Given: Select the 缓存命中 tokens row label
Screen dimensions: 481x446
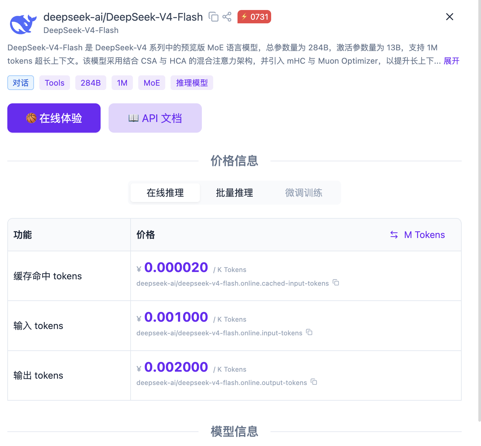Looking at the screenshot, I should (48, 276).
